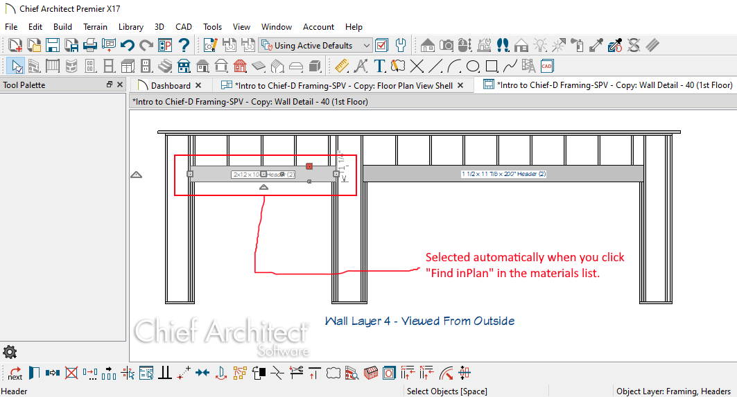Close the Dashboard tab
This screenshot has height=397, width=737.
[198, 85]
